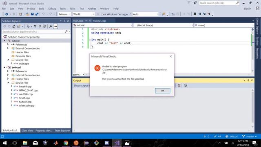Collapse the Source Files folder under twitcurl
The image size is (261, 147).
(x=8, y=82)
